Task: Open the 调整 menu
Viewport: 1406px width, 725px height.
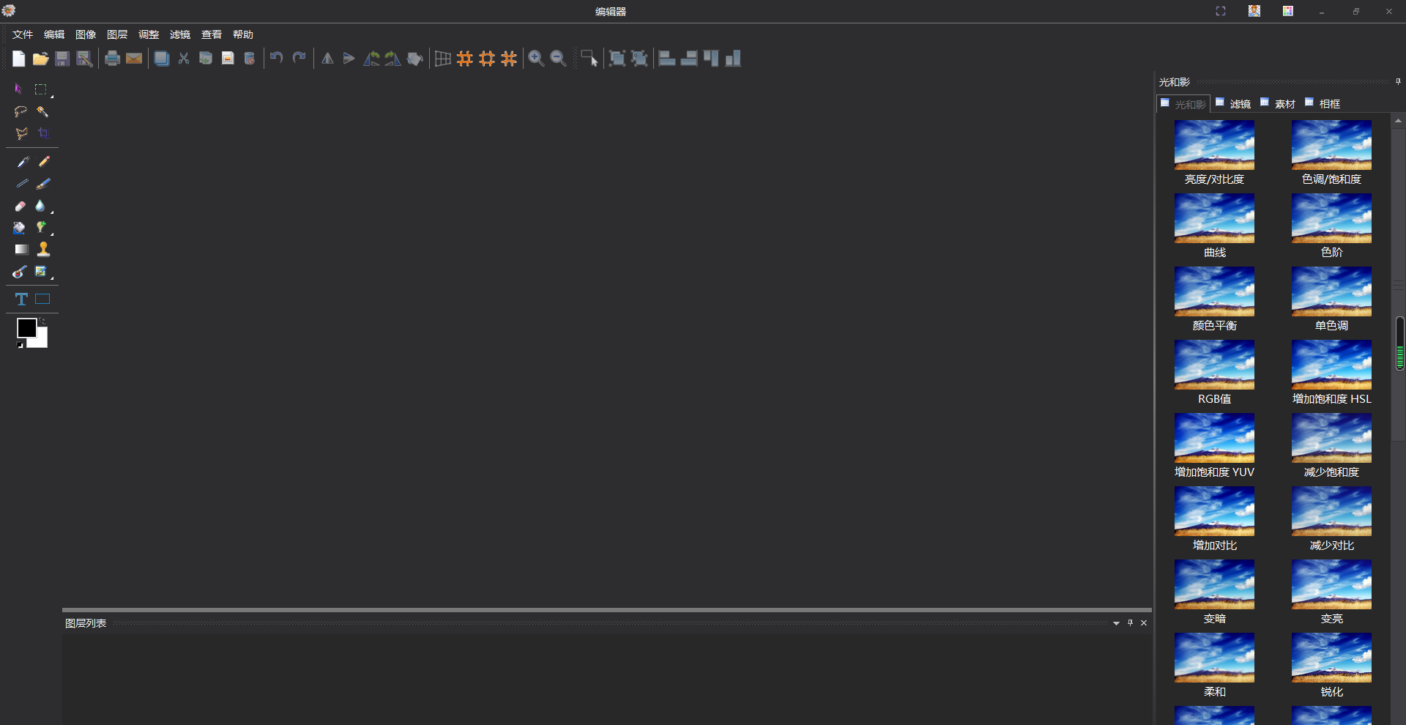Action: coord(149,34)
